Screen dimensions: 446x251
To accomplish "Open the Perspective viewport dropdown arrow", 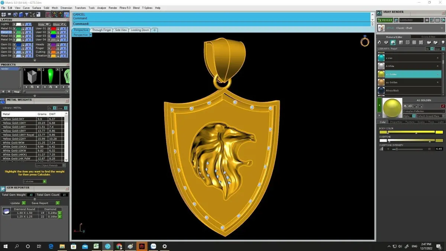I will (90, 35).
